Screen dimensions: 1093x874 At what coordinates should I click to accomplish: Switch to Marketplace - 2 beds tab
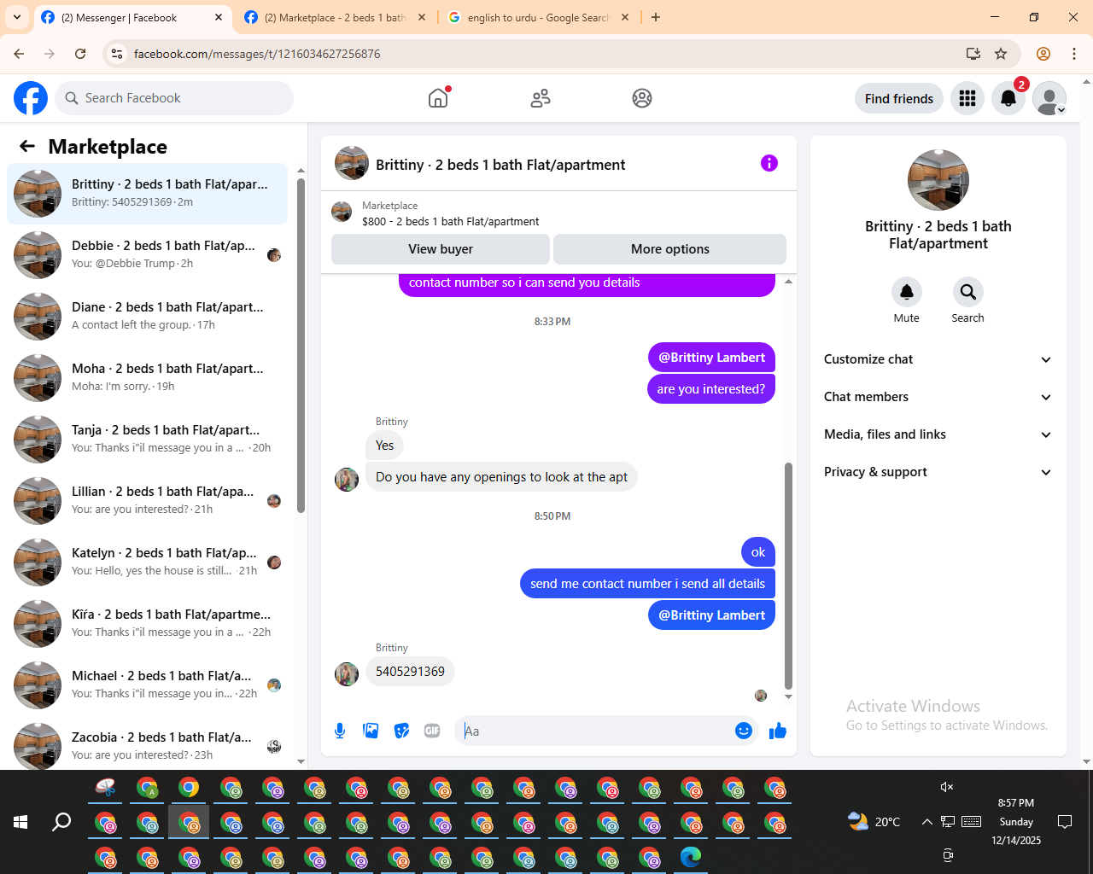[335, 17]
